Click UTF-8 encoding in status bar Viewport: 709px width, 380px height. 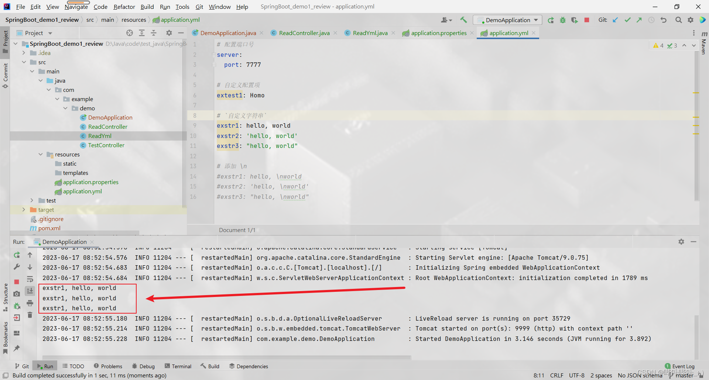(x=576, y=375)
